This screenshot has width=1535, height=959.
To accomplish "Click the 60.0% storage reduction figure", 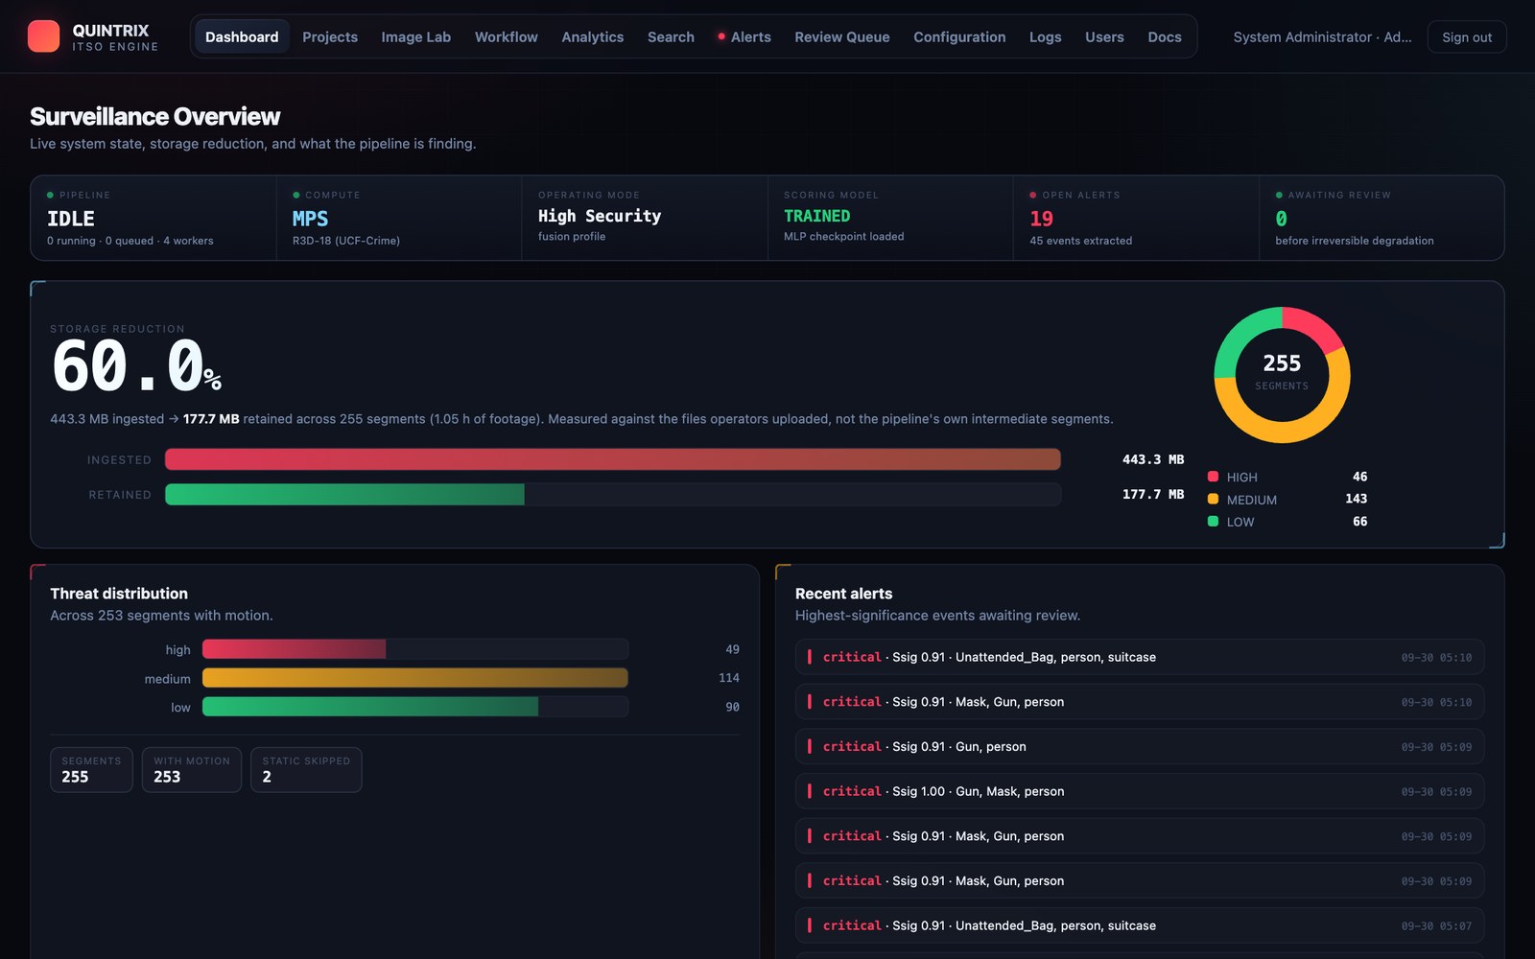I will coord(136,366).
